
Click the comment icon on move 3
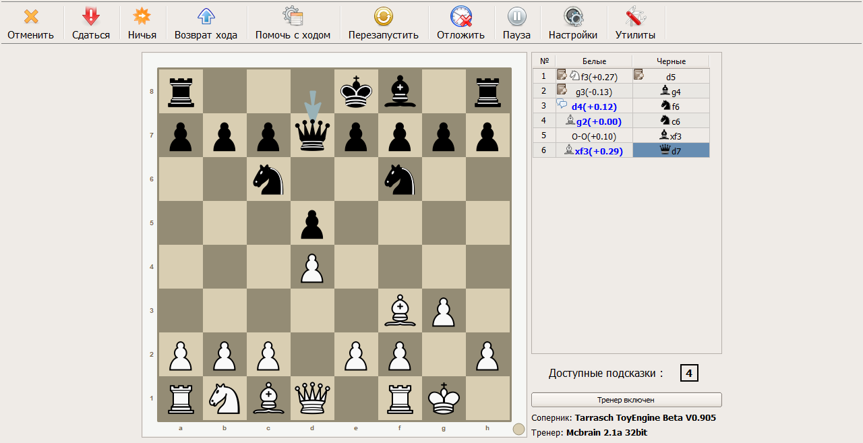pos(562,105)
